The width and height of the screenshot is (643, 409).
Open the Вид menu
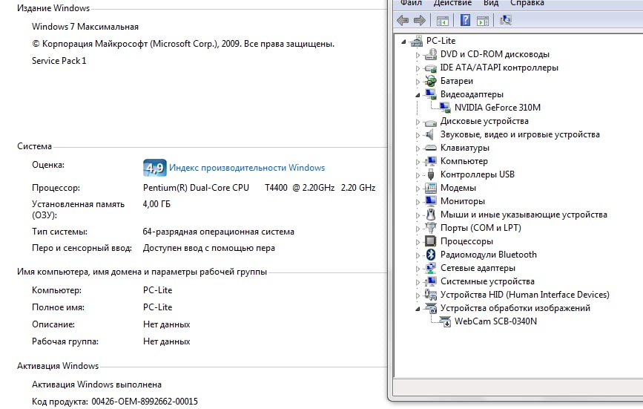point(491,3)
